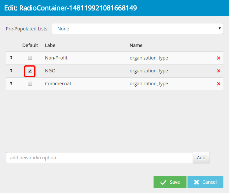The height and width of the screenshot is (193, 229).
Task: Edit organization_type name in NGO row
Action: [x=149, y=71]
